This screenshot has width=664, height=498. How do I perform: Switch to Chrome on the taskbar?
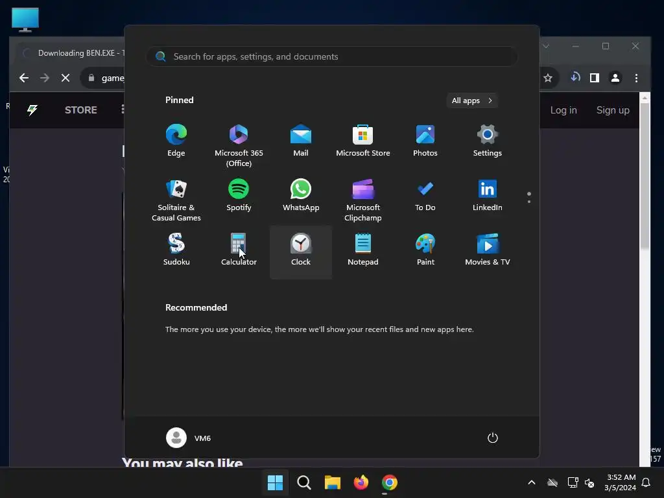pos(390,482)
